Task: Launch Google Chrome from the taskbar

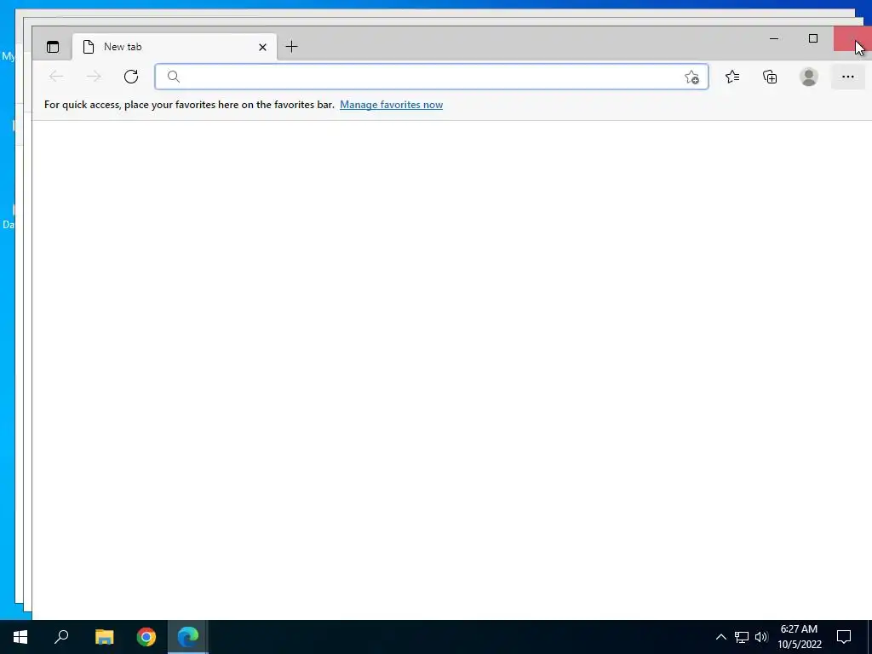Action: point(146,637)
